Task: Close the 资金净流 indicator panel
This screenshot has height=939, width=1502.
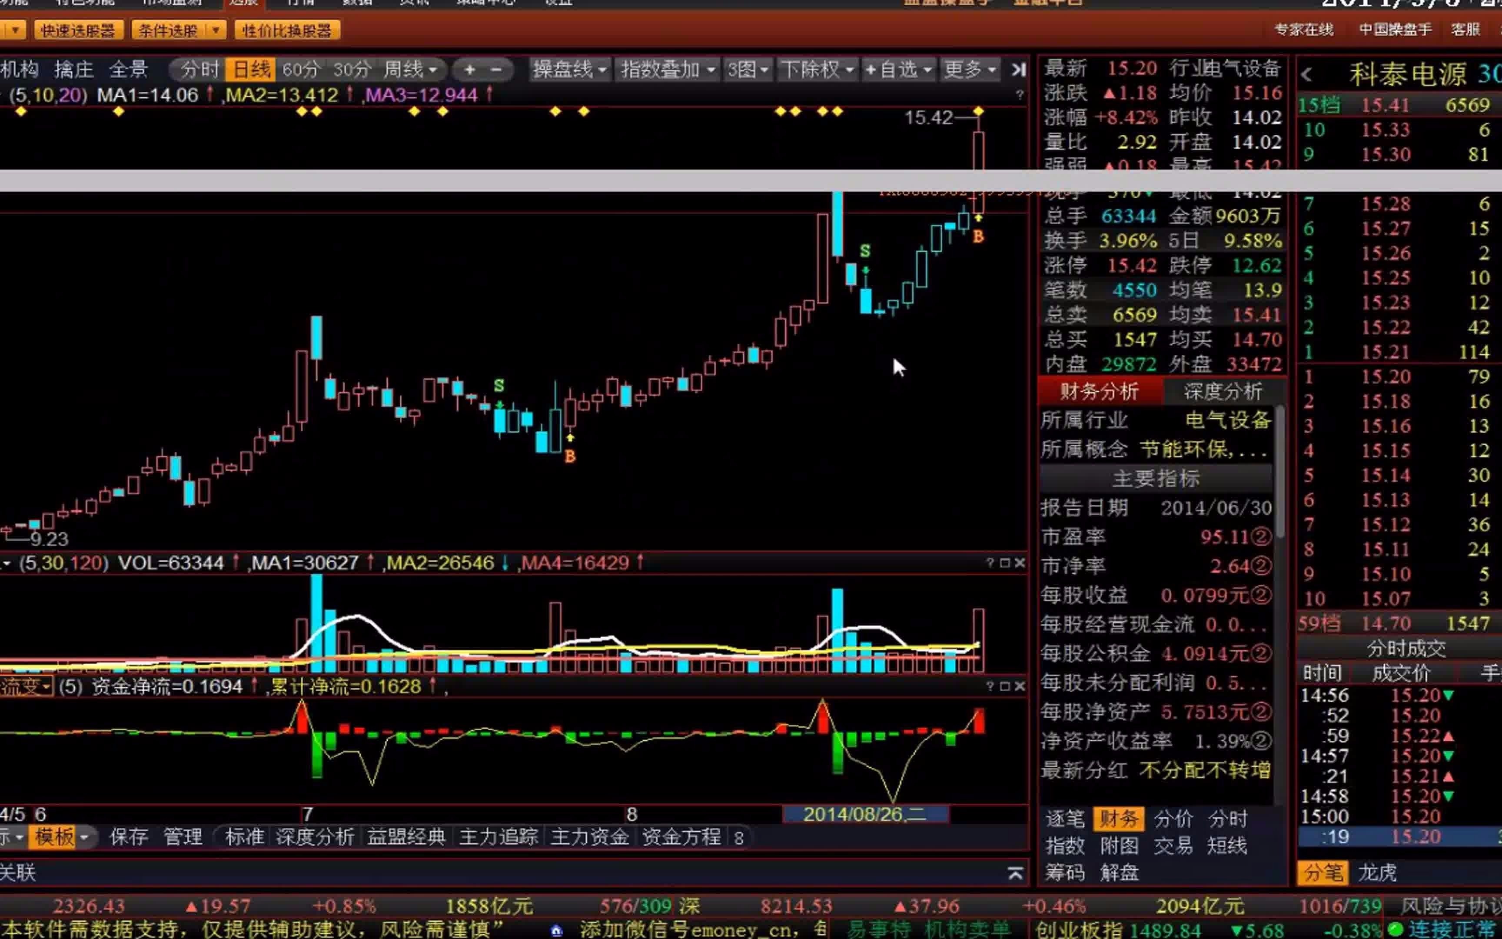Action: pos(1020,686)
